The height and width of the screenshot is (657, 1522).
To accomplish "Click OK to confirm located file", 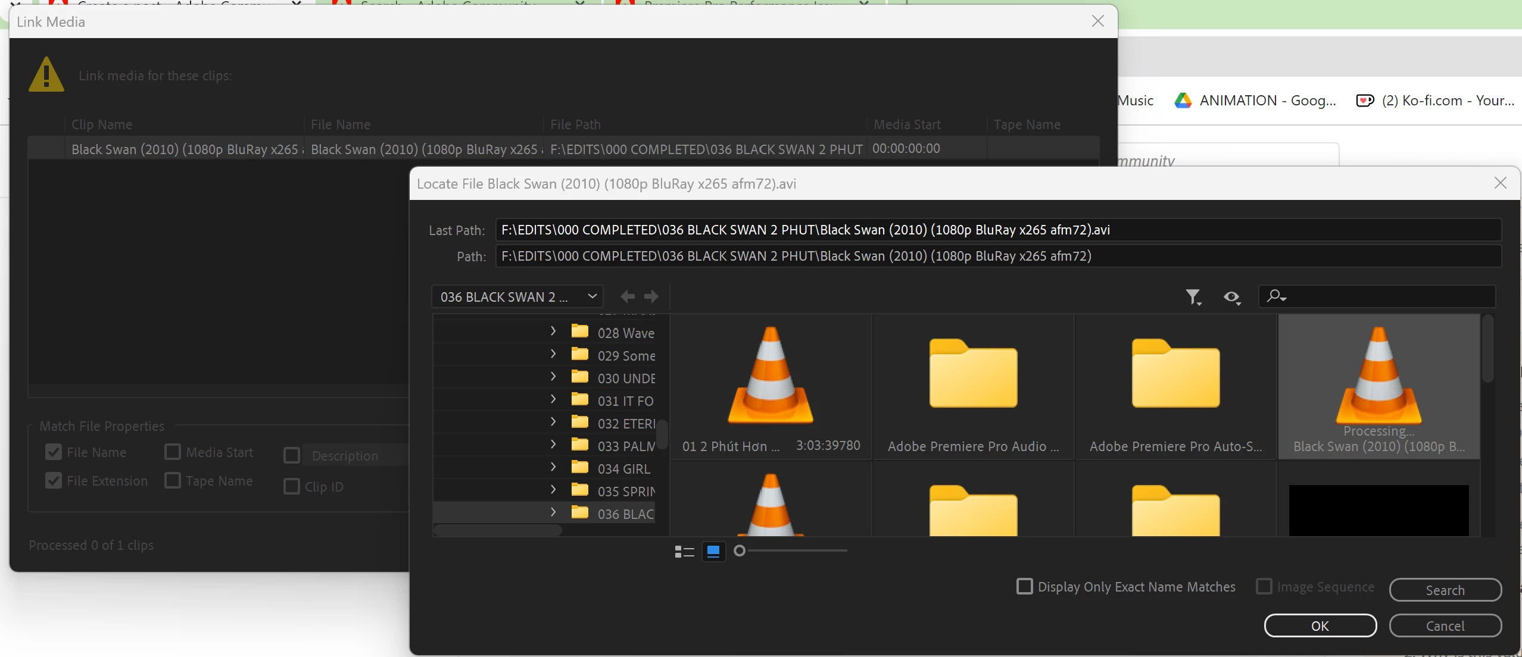I will [1320, 625].
